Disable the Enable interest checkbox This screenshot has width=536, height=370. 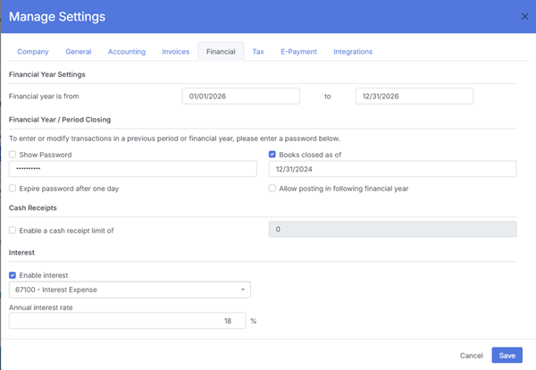(x=13, y=275)
